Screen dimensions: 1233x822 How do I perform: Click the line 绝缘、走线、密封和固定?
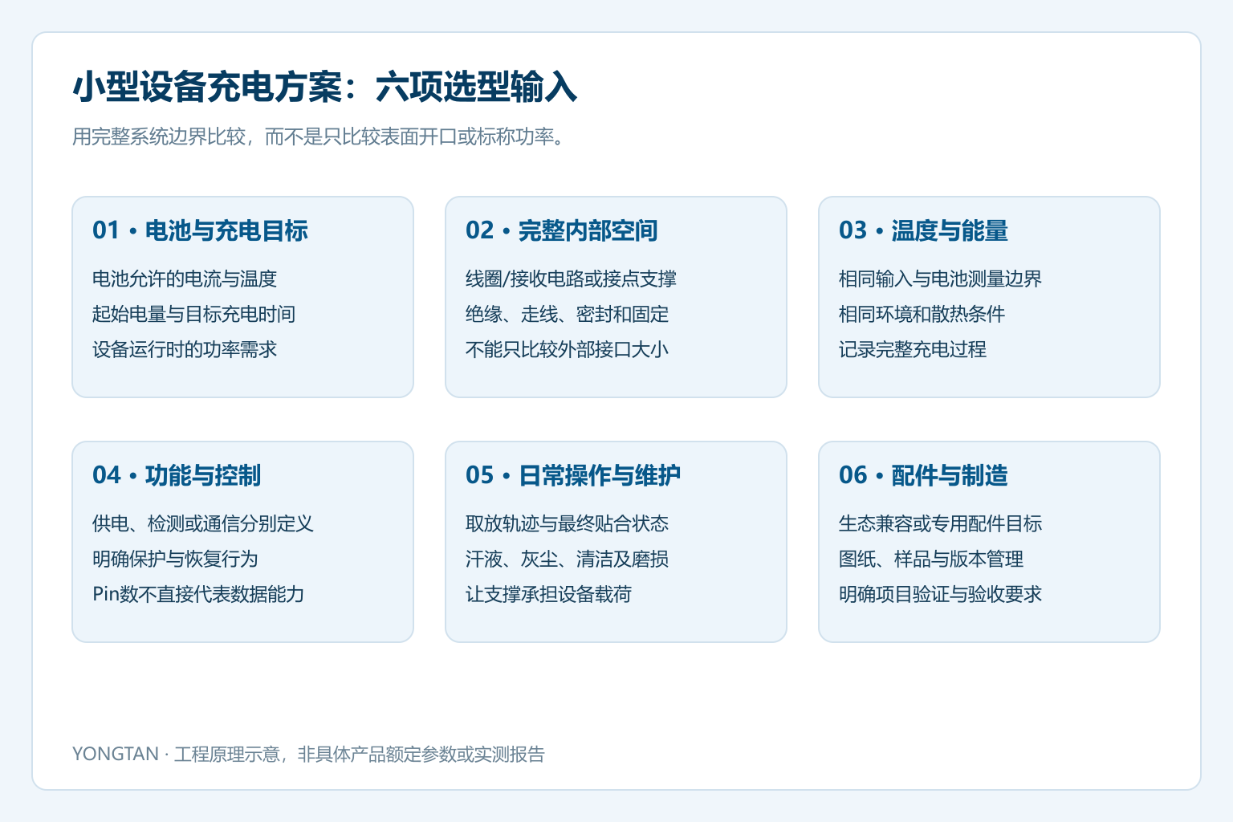pyautogui.click(x=568, y=315)
